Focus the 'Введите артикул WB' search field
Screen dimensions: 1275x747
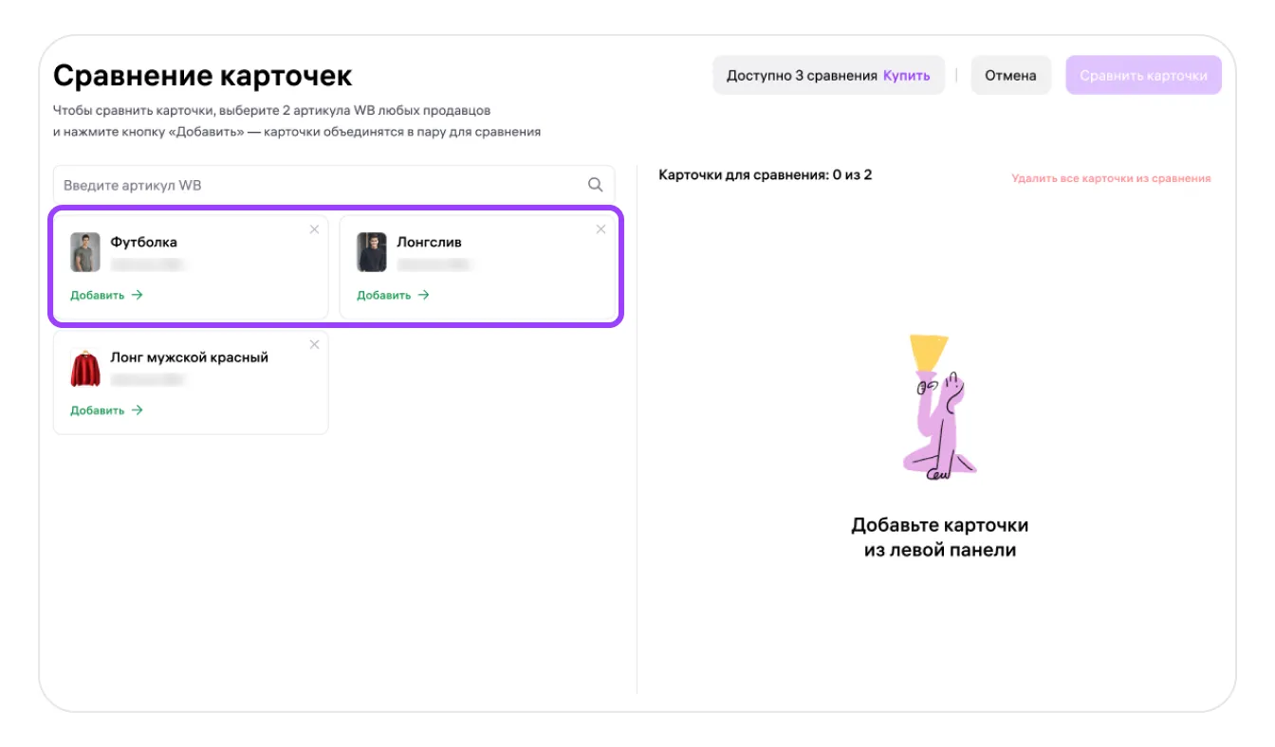coord(323,185)
